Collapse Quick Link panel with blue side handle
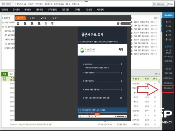The height and width of the screenshot is (131, 175). [162, 26]
